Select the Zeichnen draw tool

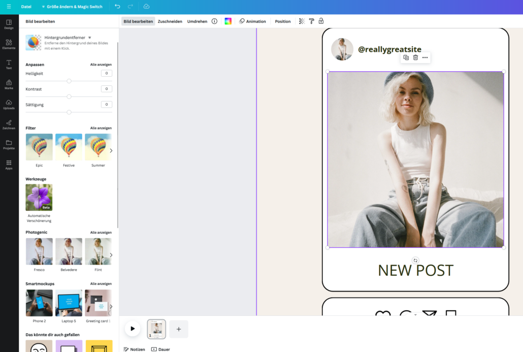coord(9,124)
